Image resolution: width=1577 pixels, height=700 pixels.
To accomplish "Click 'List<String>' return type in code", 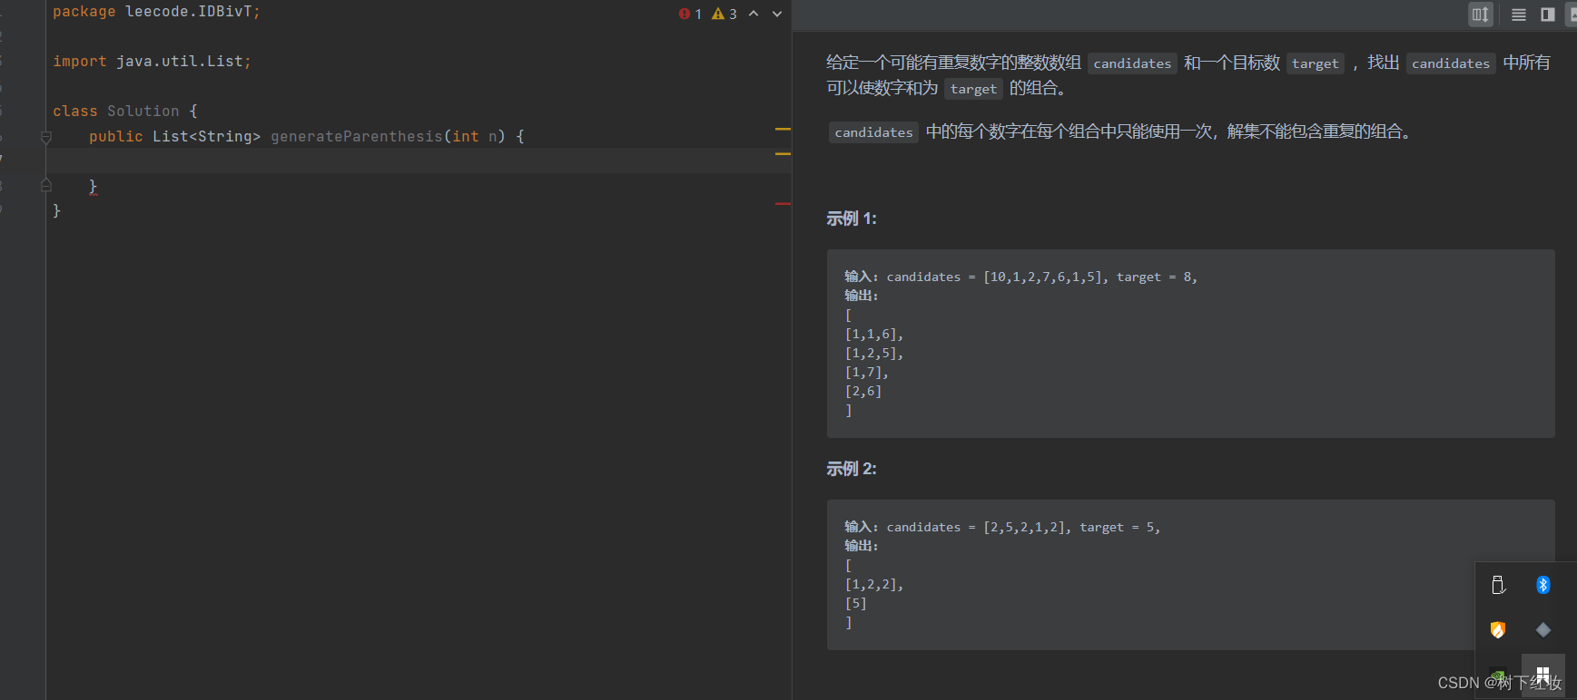I will (207, 137).
